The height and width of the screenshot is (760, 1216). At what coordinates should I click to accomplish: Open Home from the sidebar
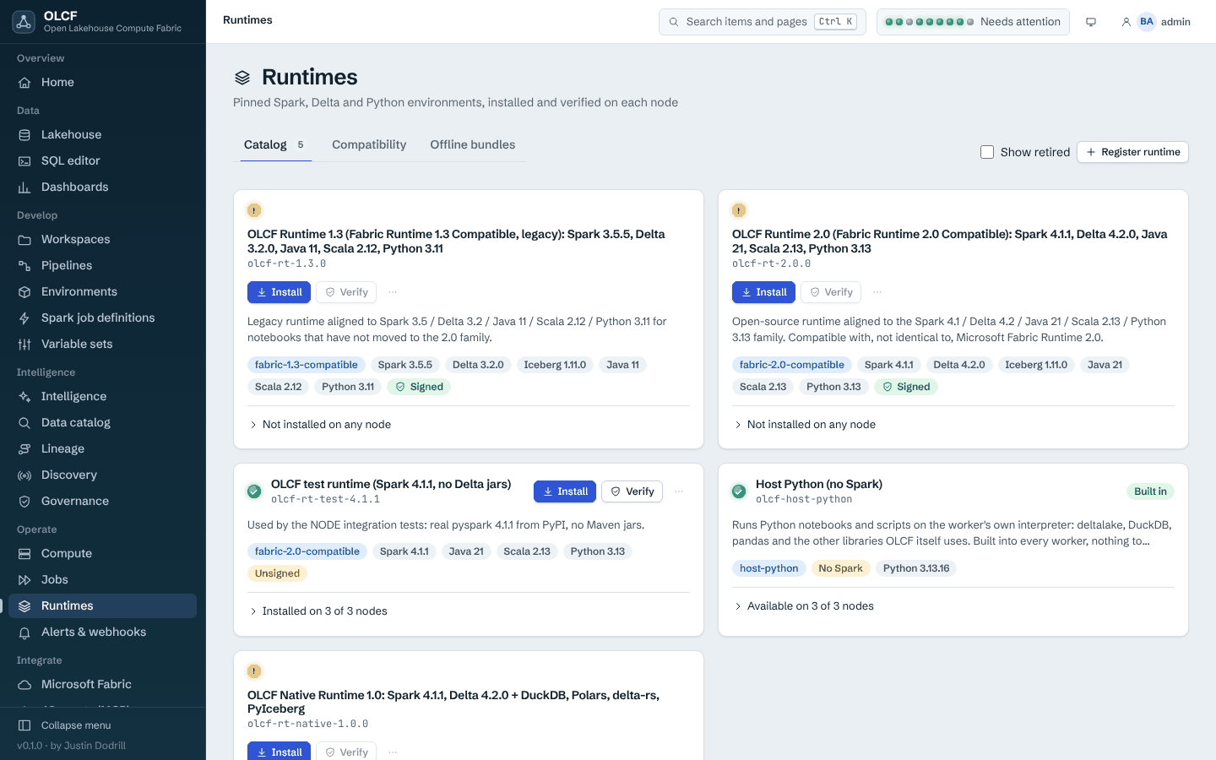(102, 82)
